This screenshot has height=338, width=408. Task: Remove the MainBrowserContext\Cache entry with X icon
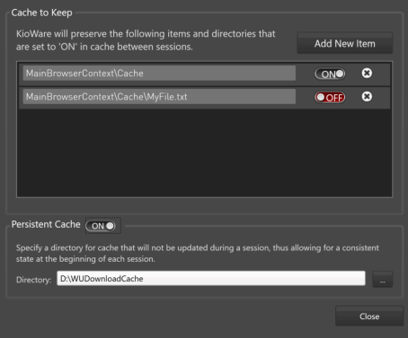[x=367, y=73]
